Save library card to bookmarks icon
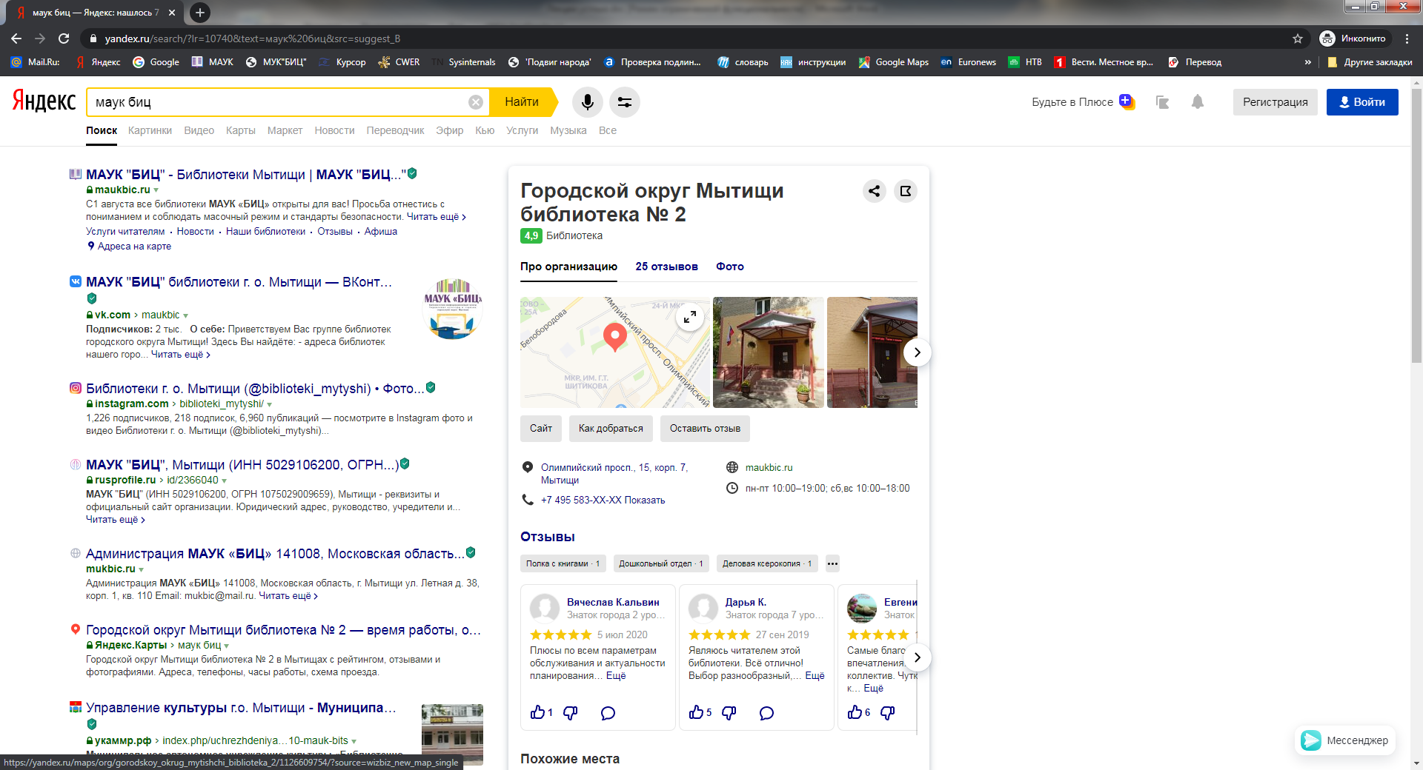 point(906,191)
